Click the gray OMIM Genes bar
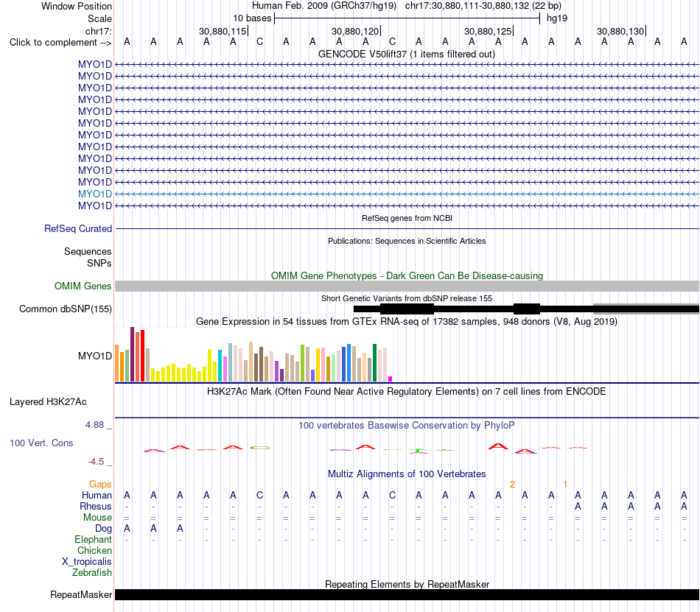This screenshot has width=700, height=612. (407, 286)
